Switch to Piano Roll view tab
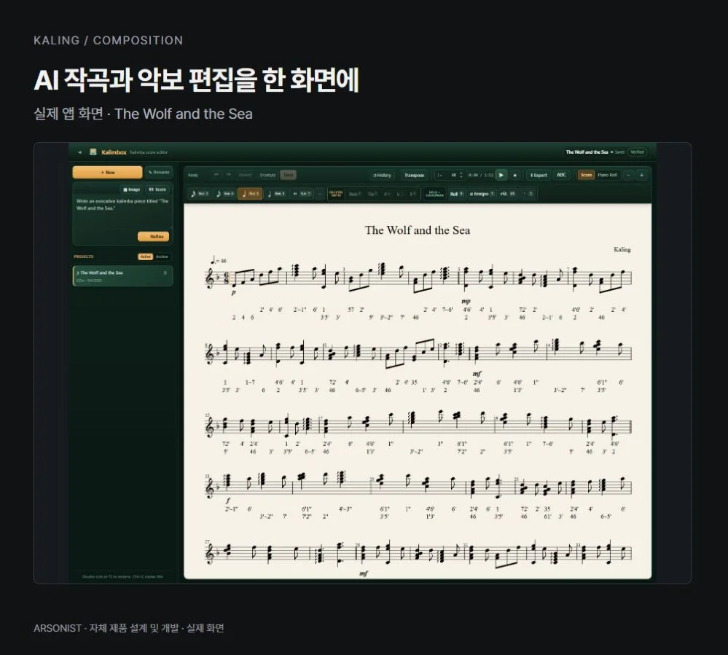The image size is (728, 655). [607, 175]
